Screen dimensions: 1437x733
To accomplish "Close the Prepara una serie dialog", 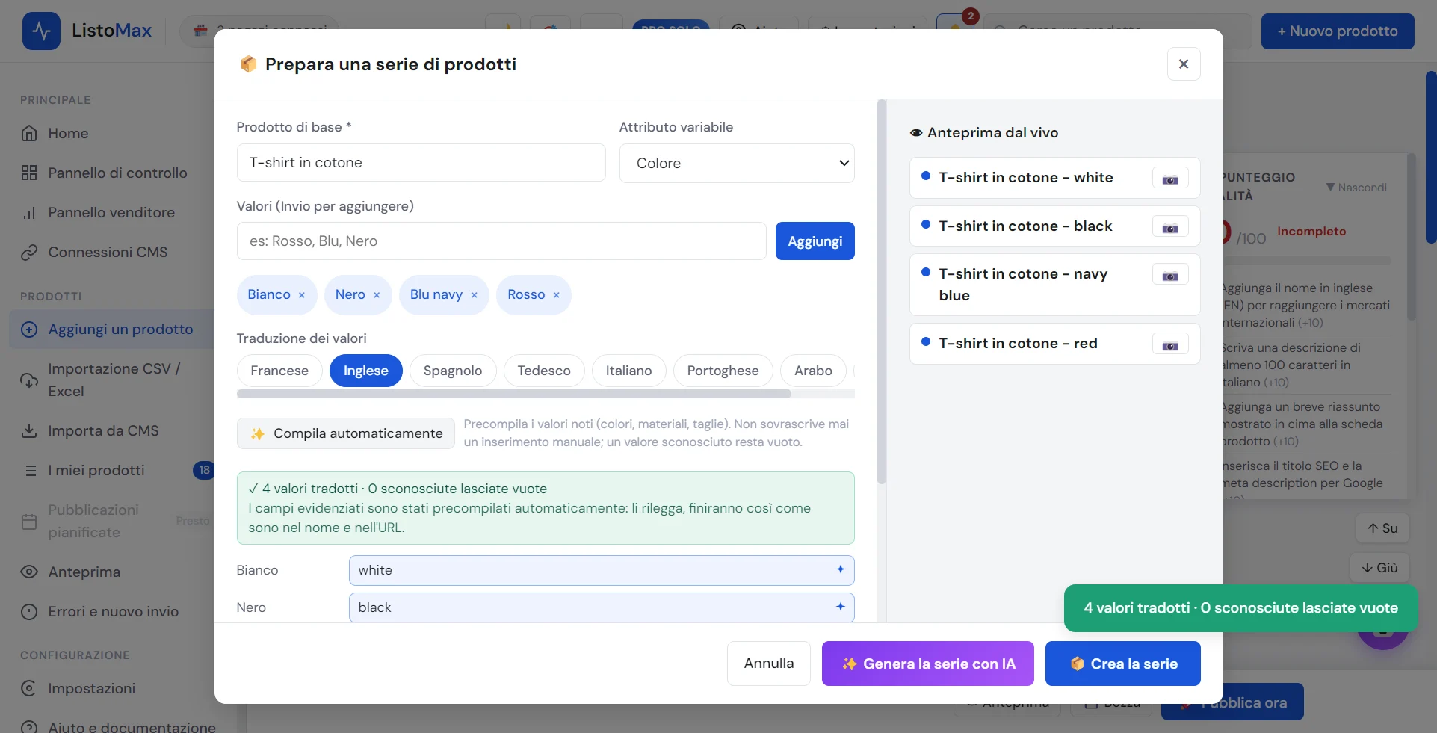I will [1184, 64].
